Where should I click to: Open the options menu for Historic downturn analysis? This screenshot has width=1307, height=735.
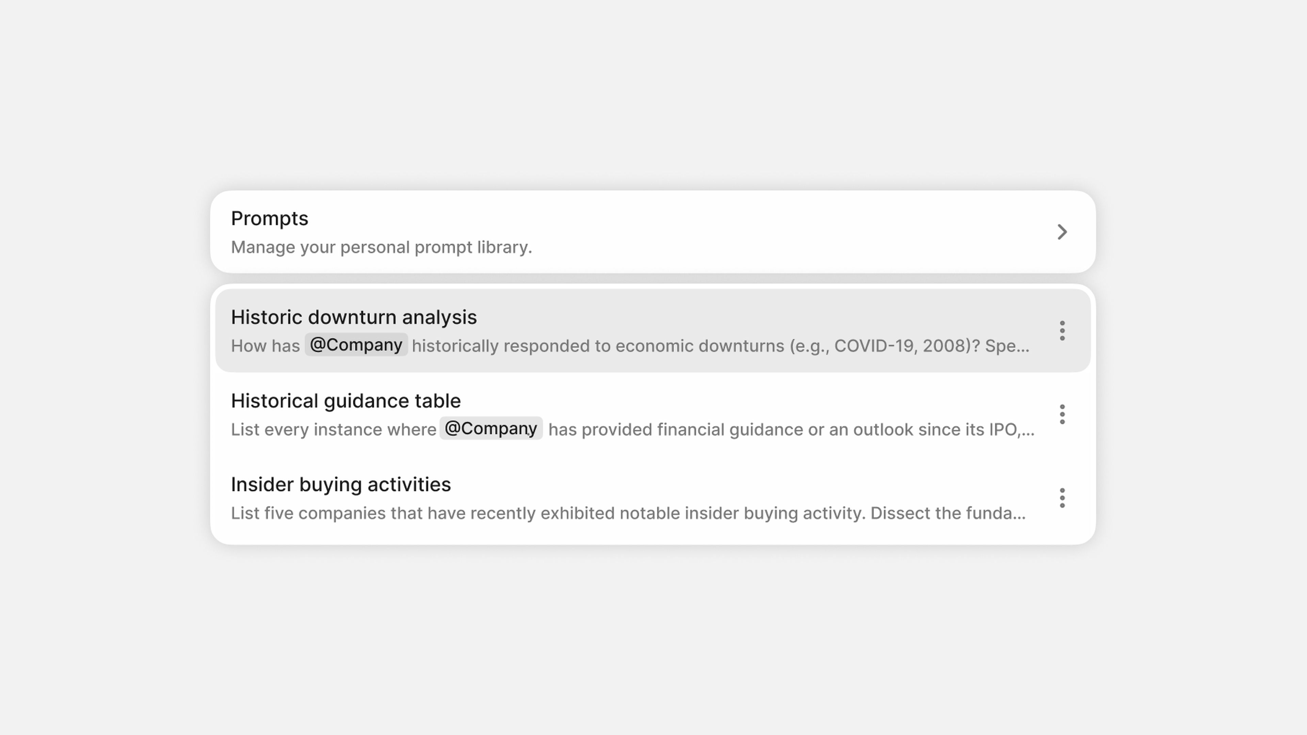[x=1062, y=331]
